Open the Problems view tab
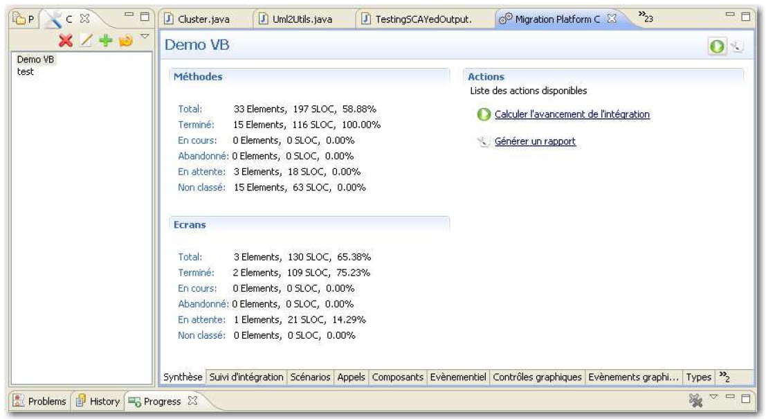 pyautogui.click(x=41, y=401)
